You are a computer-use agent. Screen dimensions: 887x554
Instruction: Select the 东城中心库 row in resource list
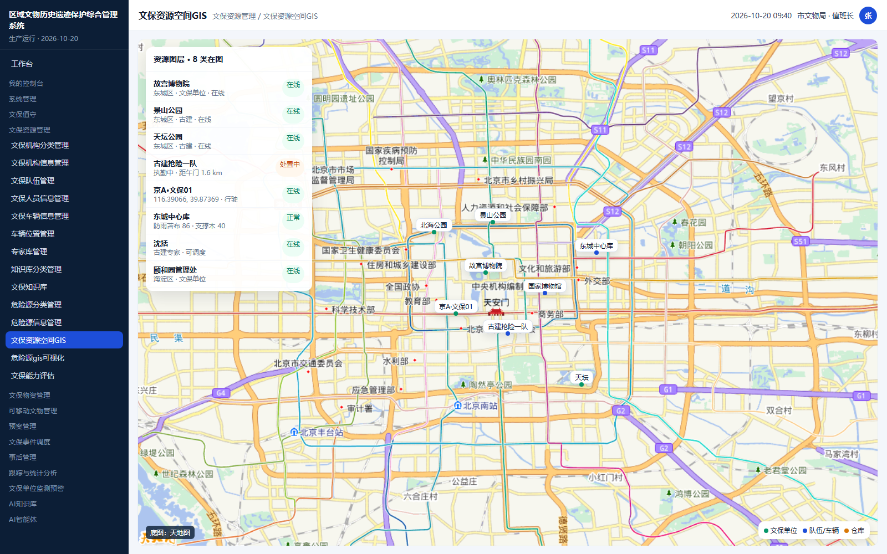[x=229, y=221]
